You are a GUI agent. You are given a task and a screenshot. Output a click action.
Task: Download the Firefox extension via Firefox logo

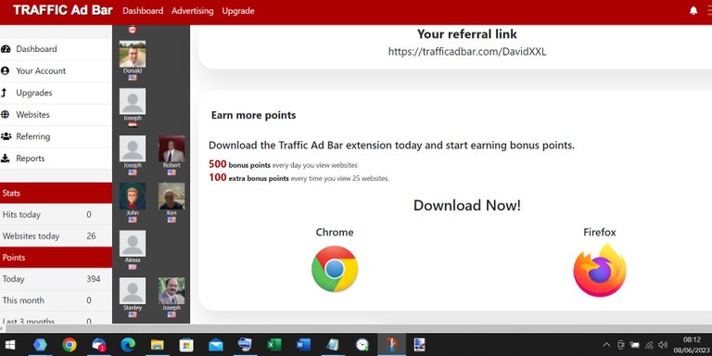point(600,270)
